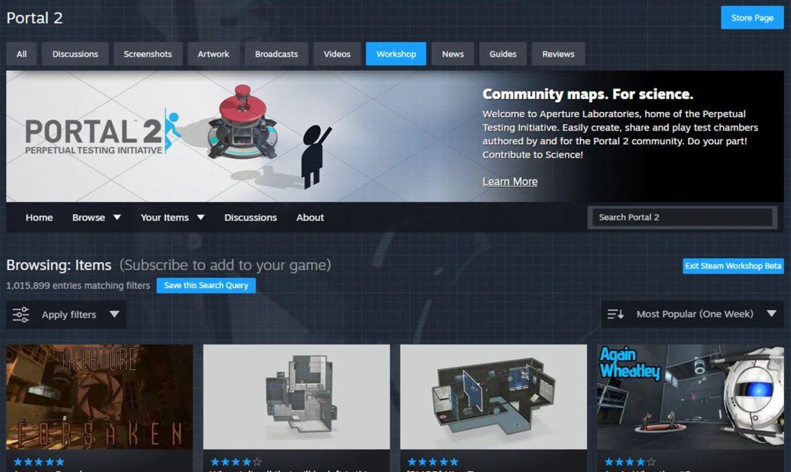The height and width of the screenshot is (472, 791).
Task: Click the Store Page button
Action: (751, 17)
